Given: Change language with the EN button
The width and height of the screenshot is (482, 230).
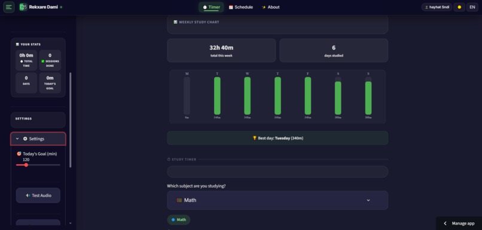Looking at the screenshot, I should click(x=472, y=7).
